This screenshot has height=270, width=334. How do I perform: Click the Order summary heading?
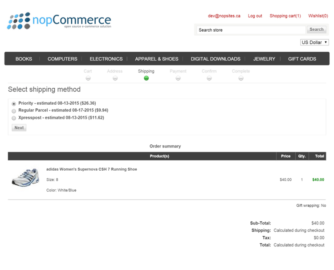(x=165, y=146)
